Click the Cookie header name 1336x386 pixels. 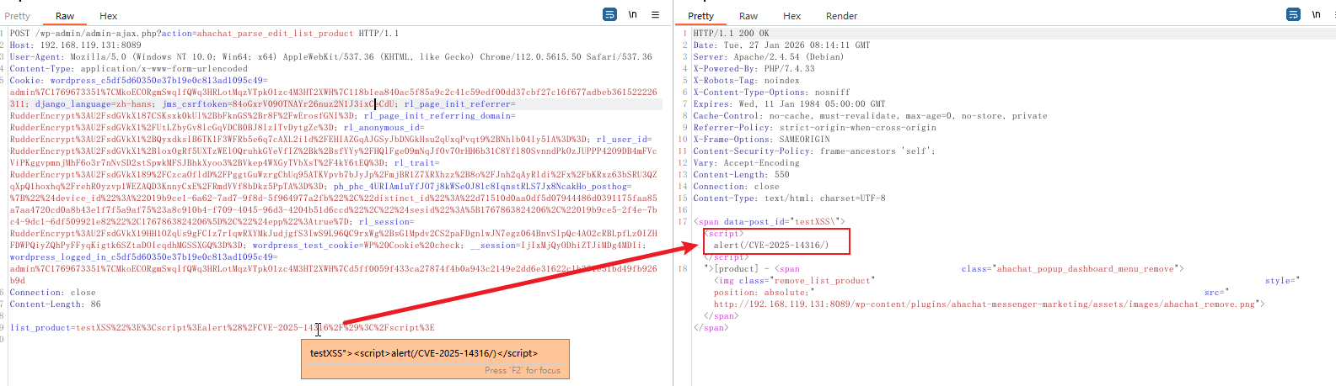tap(25, 81)
